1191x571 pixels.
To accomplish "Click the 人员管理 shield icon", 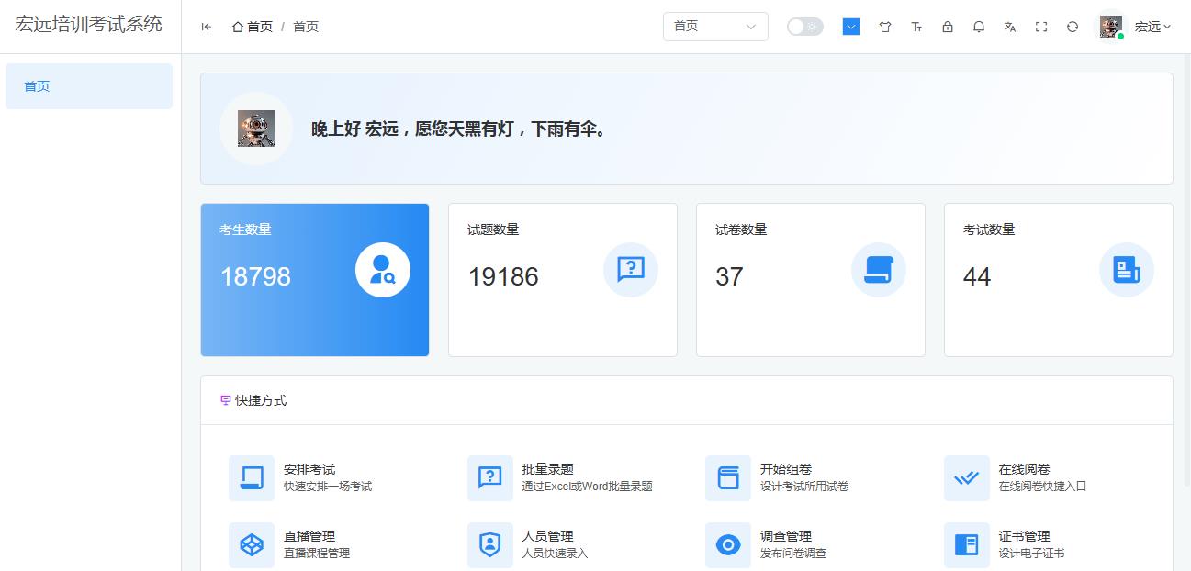I will (489, 544).
